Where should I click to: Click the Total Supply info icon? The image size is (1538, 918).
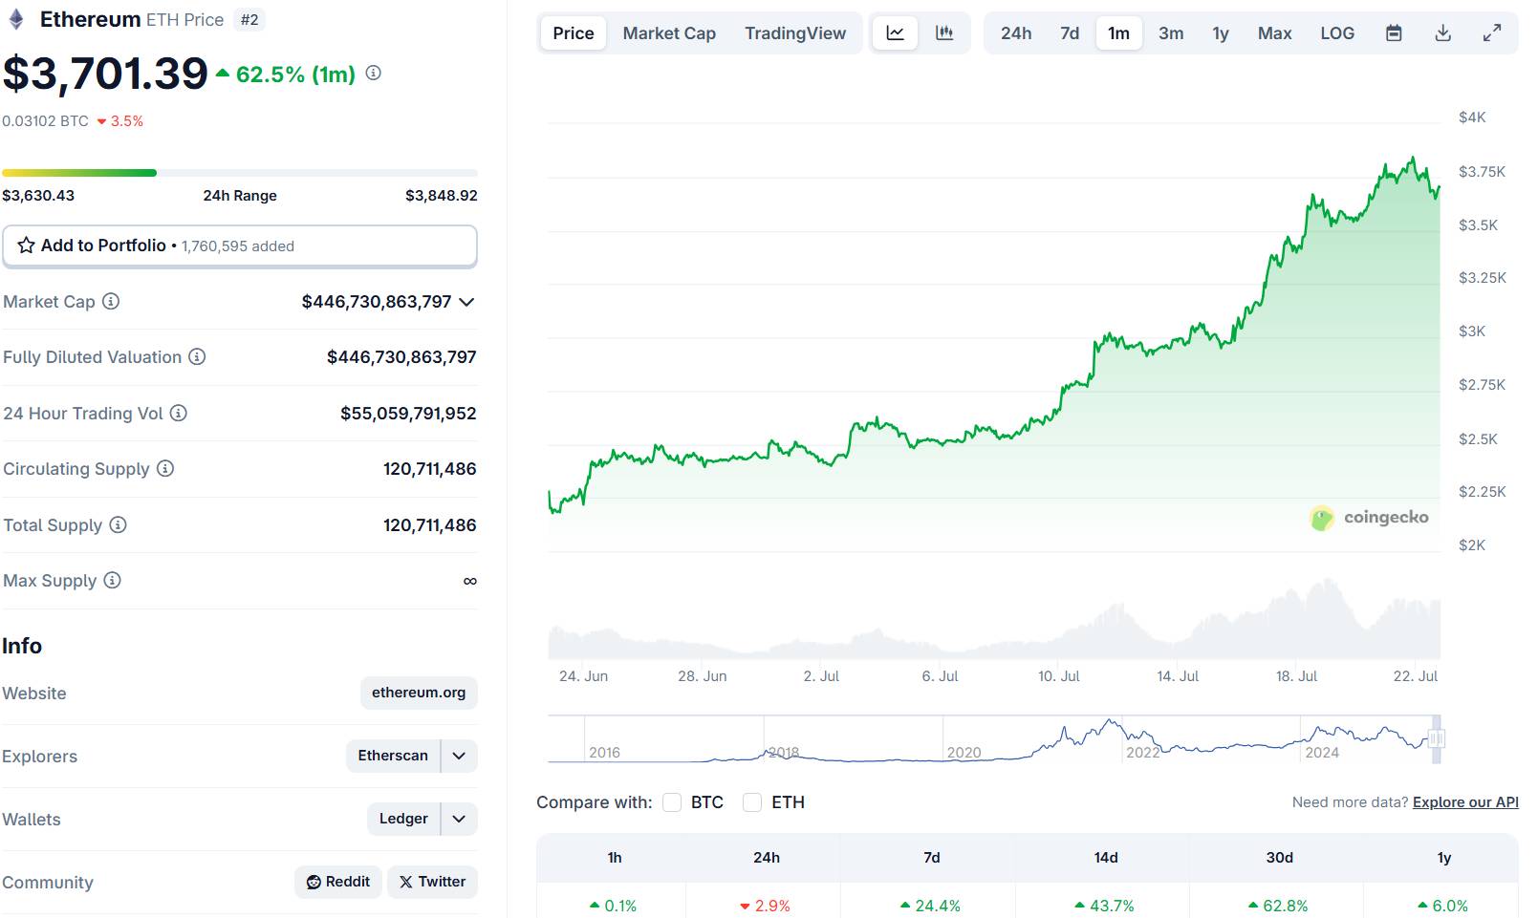(118, 524)
